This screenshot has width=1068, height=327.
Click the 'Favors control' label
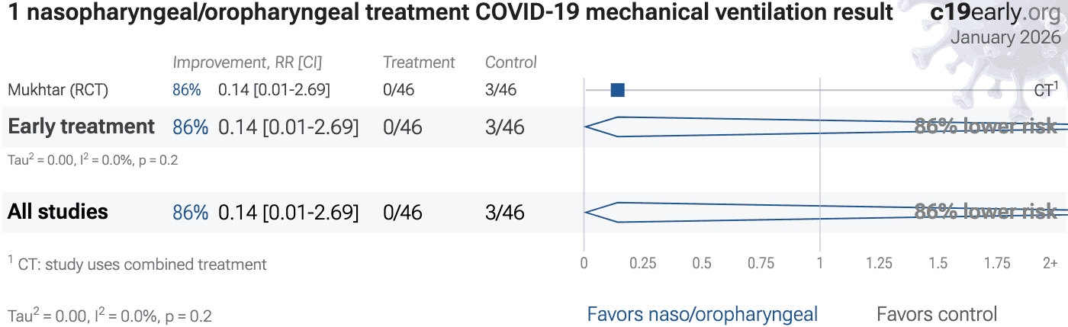click(x=937, y=314)
